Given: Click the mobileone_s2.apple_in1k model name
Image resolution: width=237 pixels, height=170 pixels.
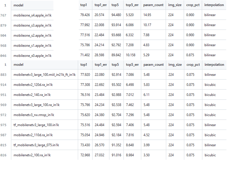Looking at the screenshot, I should click(x=32, y=35).
